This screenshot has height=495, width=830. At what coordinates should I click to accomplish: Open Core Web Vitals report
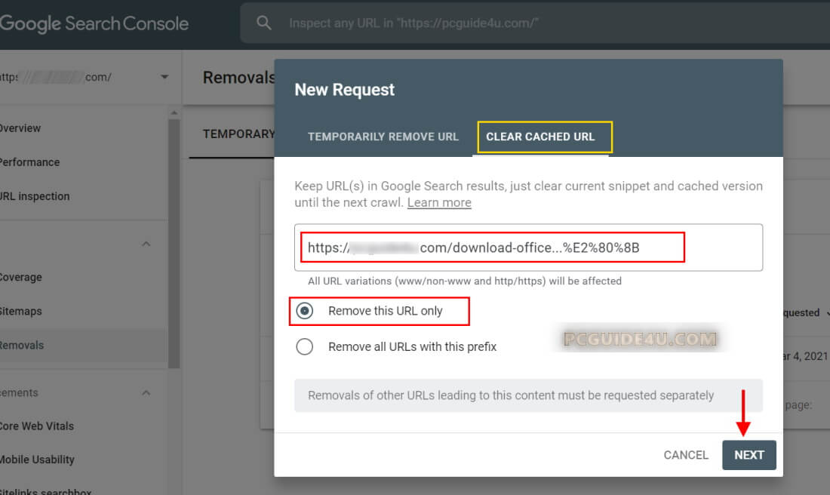(36, 426)
